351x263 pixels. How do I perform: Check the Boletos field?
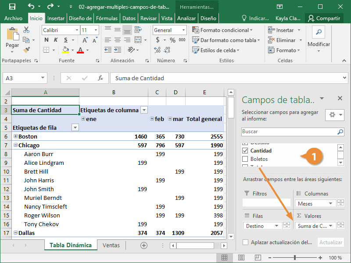245,159
